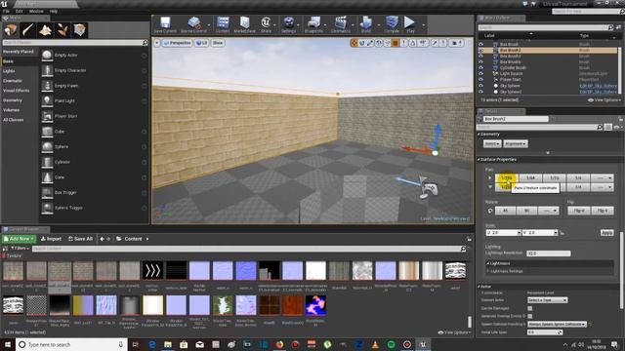Open the Help menu
This screenshot has height=351, width=625.
pyautogui.click(x=54, y=11)
